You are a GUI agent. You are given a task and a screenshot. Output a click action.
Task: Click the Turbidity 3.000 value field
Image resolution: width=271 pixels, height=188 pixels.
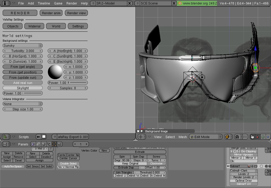tap(23, 51)
